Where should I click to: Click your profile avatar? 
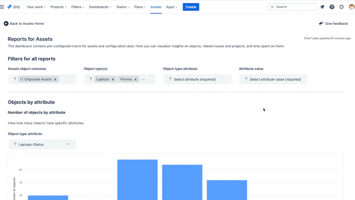(x=351, y=7)
